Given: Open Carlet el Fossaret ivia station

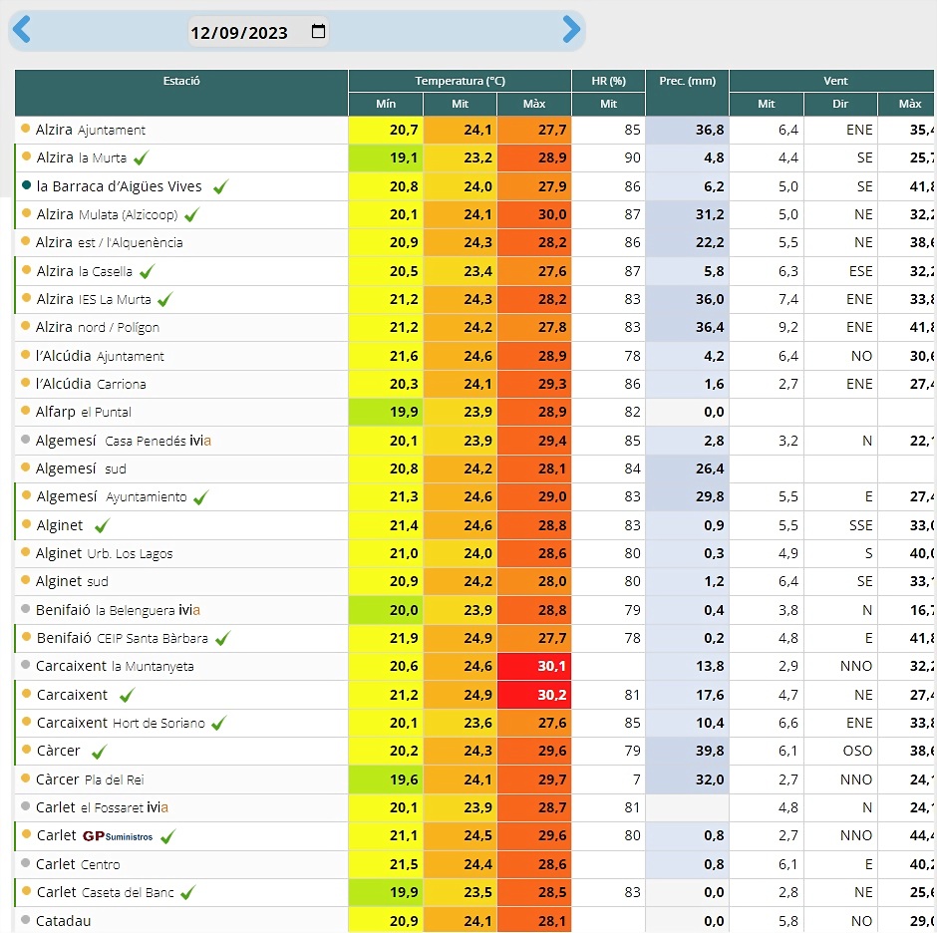Looking at the screenshot, I should pos(102,807).
